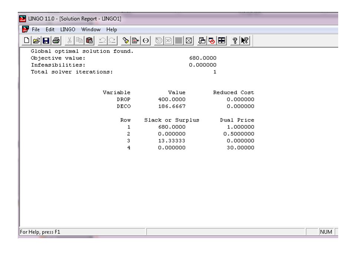
Task: Click the grey square Matrix Picture icon
Action: 179,41
